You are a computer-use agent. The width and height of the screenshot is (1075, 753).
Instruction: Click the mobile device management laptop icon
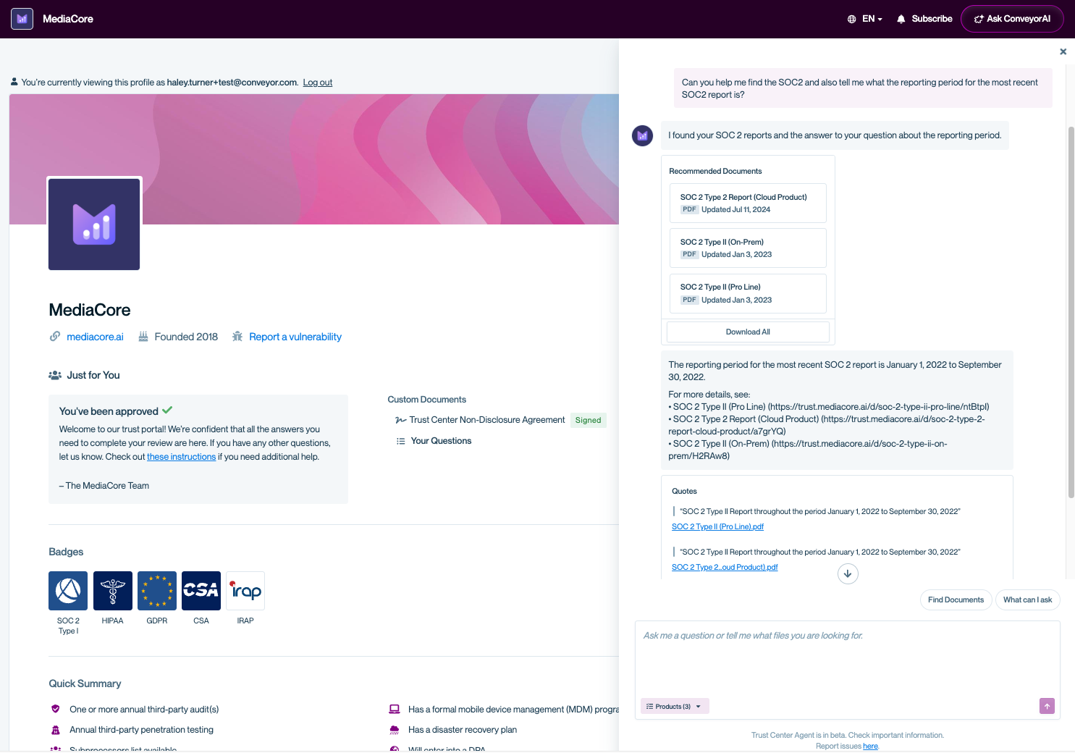395,710
